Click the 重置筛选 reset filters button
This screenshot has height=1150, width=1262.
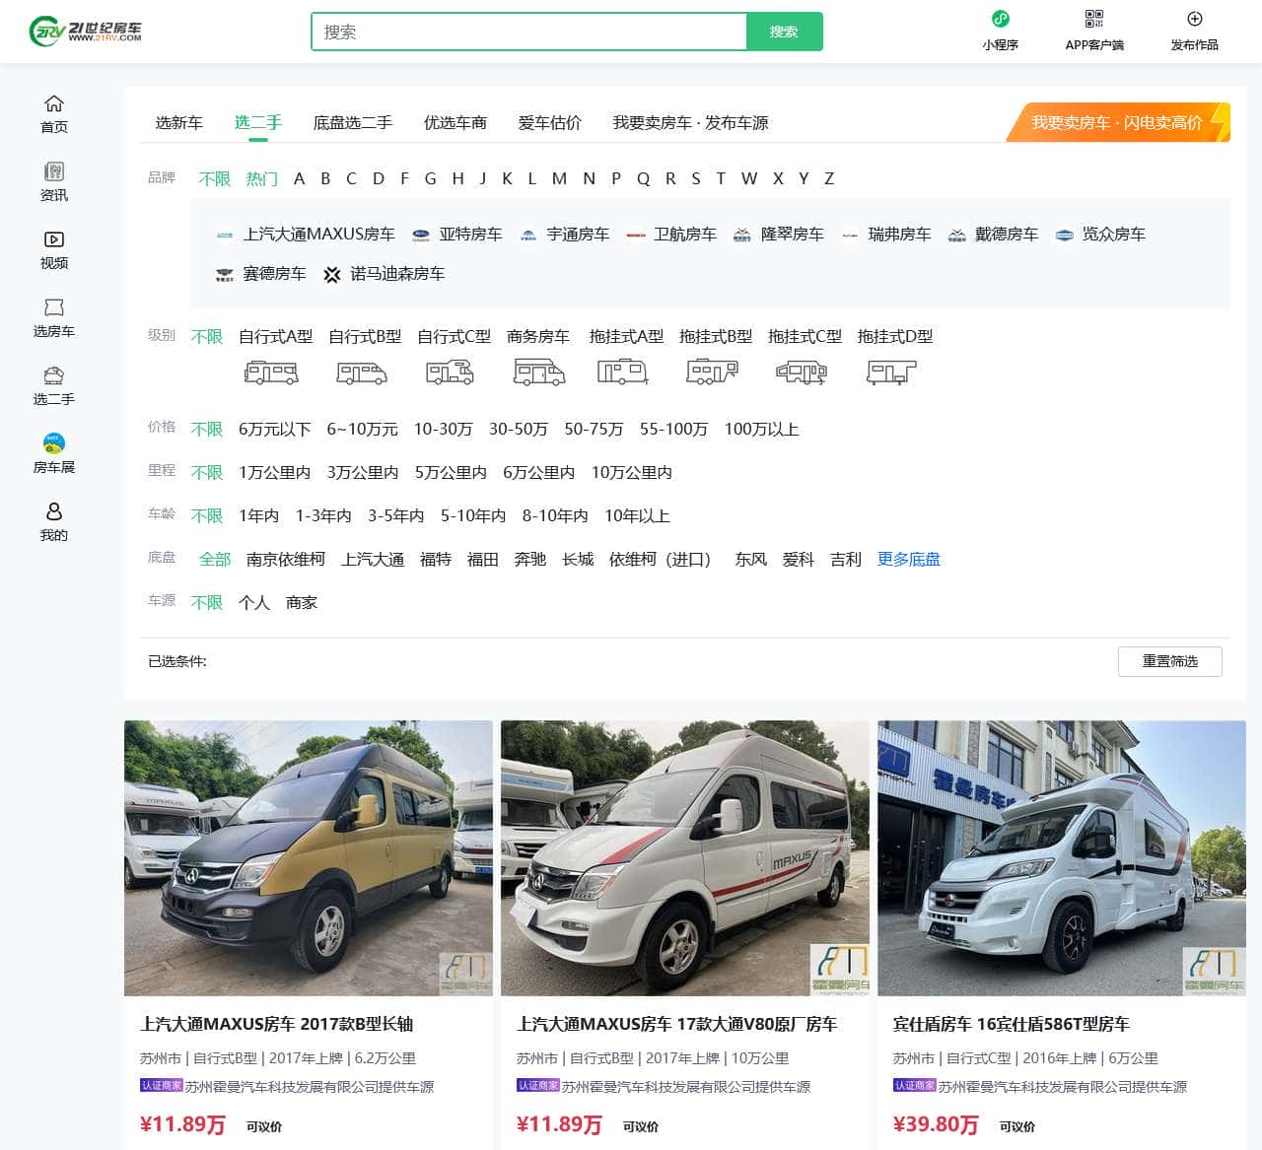(x=1170, y=661)
